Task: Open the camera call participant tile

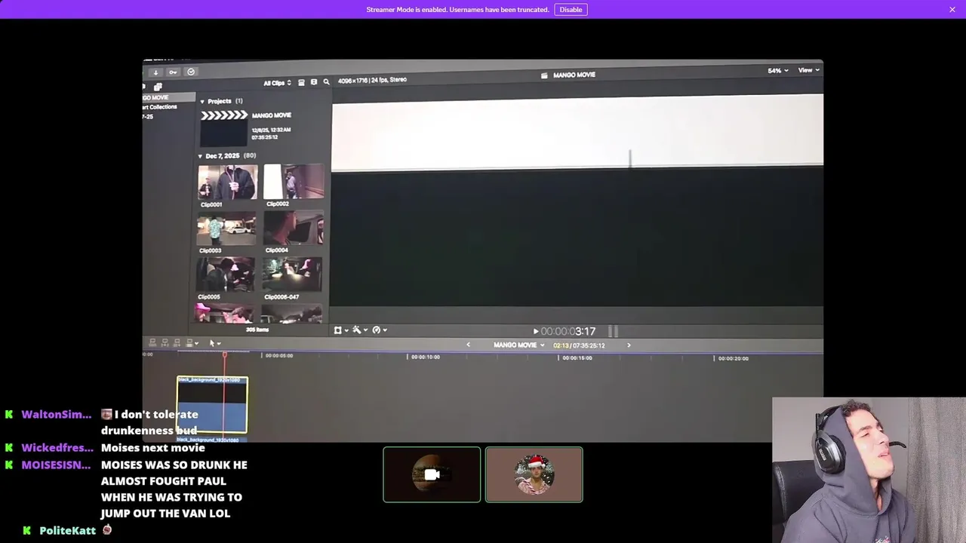Action: click(x=432, y=474)
